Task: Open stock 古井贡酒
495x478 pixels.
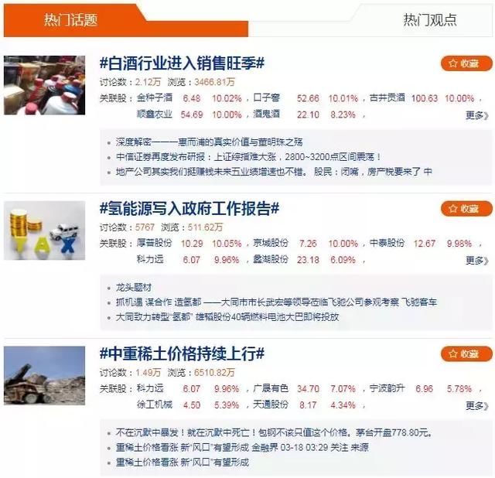Action: click(x=387, y=98)
